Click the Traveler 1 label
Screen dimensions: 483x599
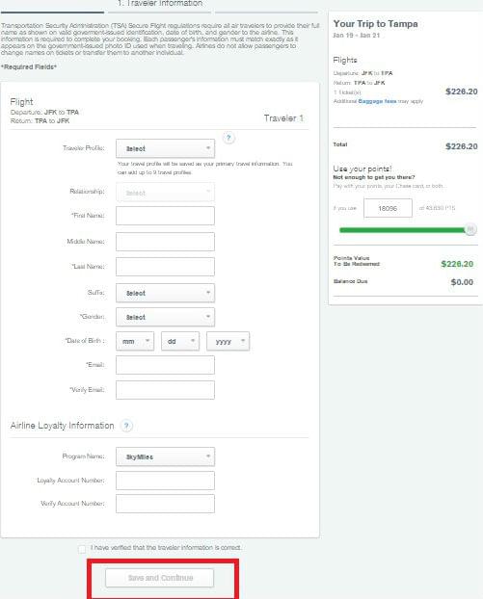point(283,118)
